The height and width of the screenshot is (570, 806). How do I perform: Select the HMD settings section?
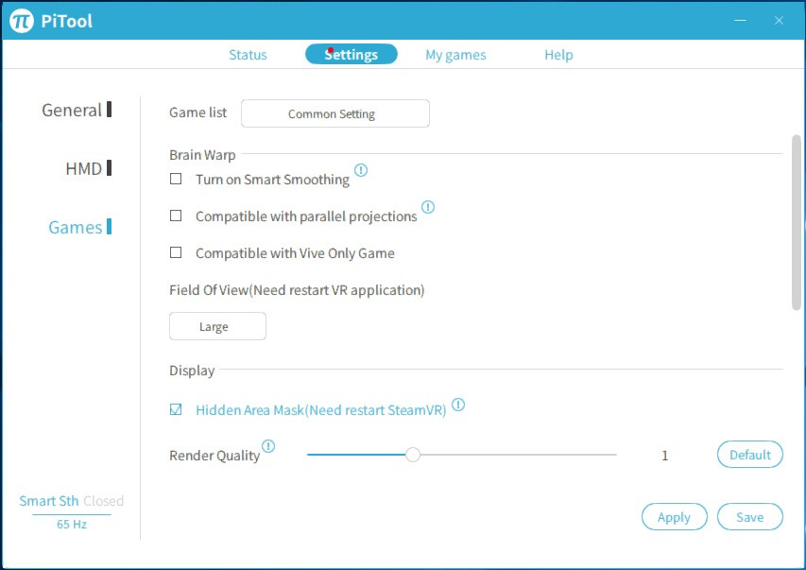84,168
